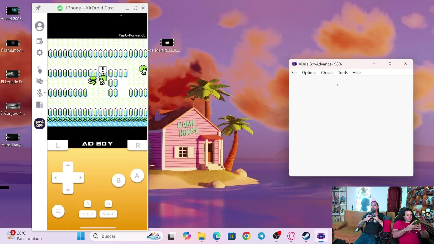The width and height of the screenshot is (434, 244).
Task: Open the microphone options dropdown arrow
Action: click(45, 93)
